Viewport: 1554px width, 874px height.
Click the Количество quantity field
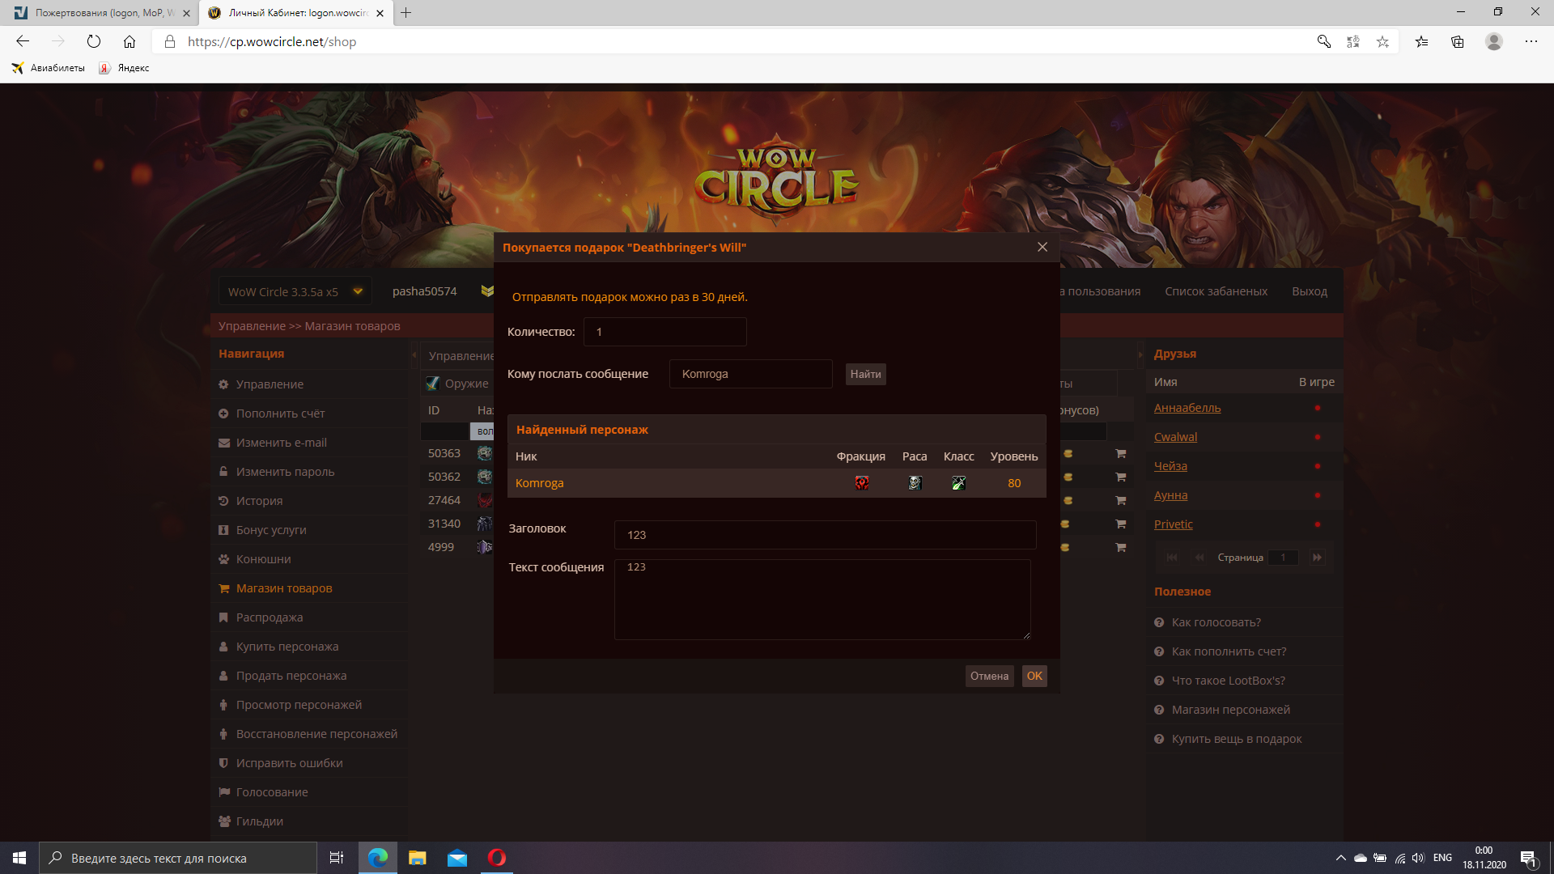[x=664, y=332]
